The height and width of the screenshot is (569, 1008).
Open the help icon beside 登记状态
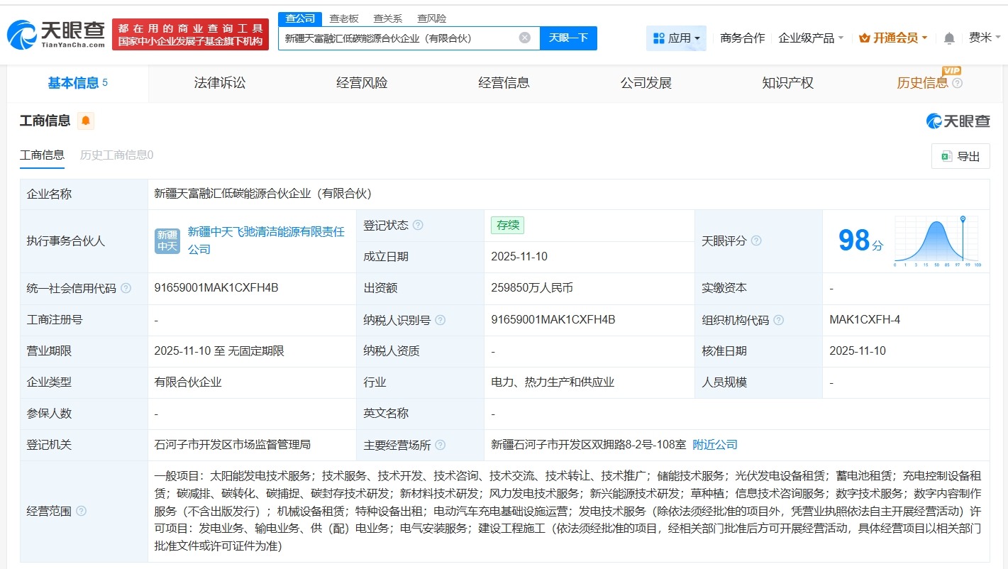[419, 225]
